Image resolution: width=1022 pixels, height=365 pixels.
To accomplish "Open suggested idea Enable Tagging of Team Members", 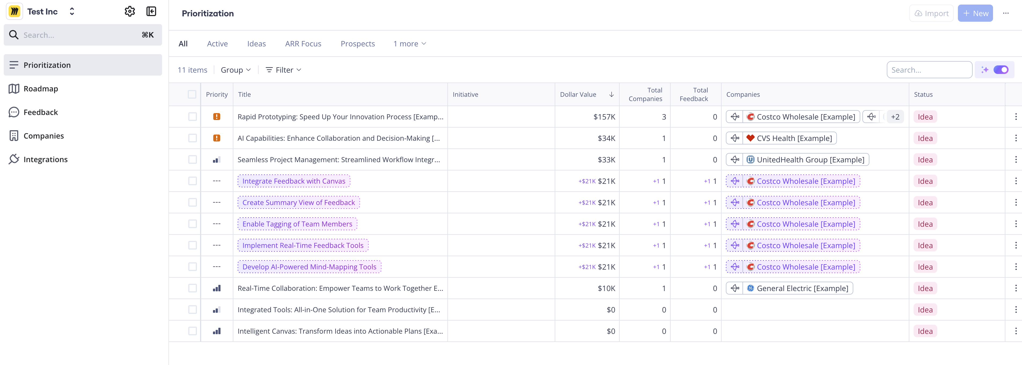I will point(297,224).
